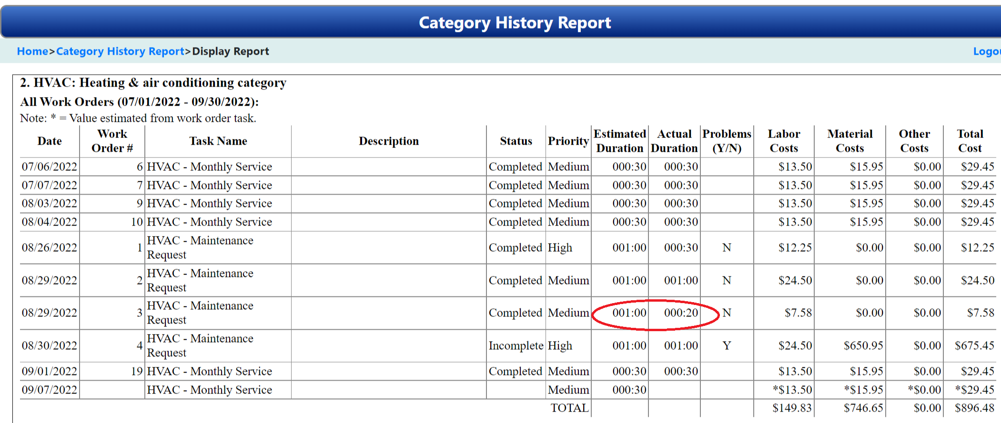This screenshot has height=423, width=1001.
Task: Click the High priority on 08/26/2022 row
Action: (x=560, y=248)
